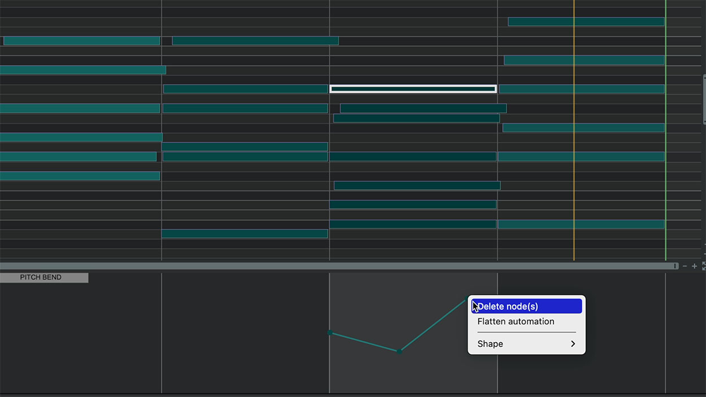The width and height of the screenshot is (706, 397).
Task: Zoom in horizontally with plus icon
Action: [695, 266]
